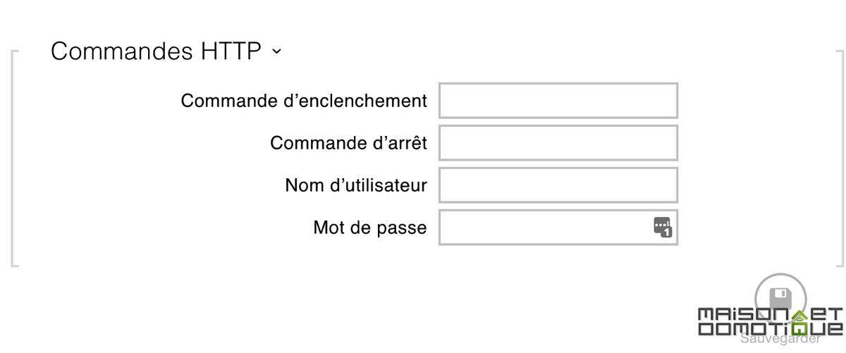The image size is (846, 353).
Task: Click the Nom d'utilisateur label
Action: 356,185
